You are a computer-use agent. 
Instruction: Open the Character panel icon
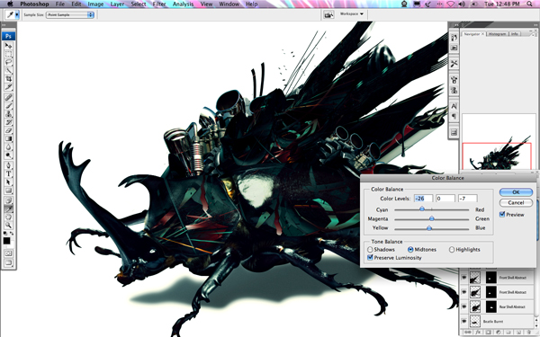454,106
